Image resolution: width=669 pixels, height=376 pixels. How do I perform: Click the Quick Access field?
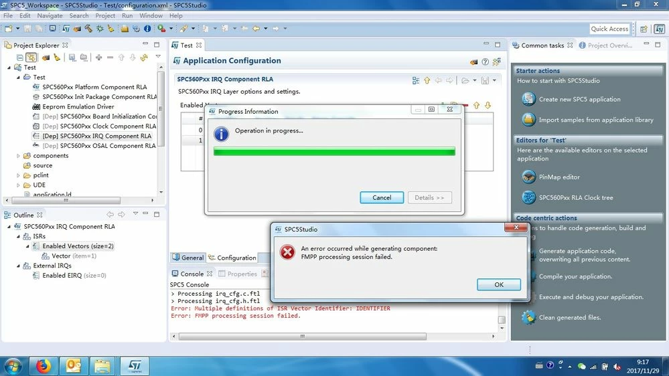(609, 29)
